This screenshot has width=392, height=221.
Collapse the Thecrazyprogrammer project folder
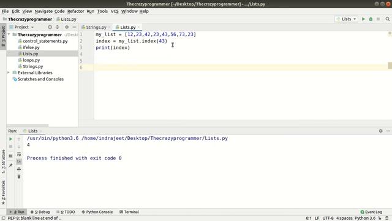coord(9,34)
